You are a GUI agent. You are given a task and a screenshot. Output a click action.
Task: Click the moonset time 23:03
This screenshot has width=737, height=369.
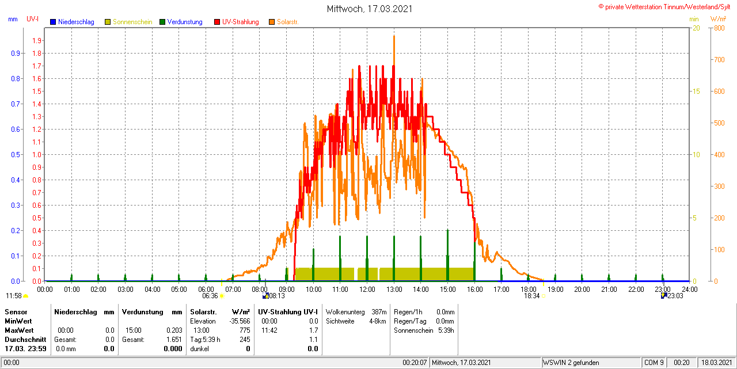pos(675,296)
